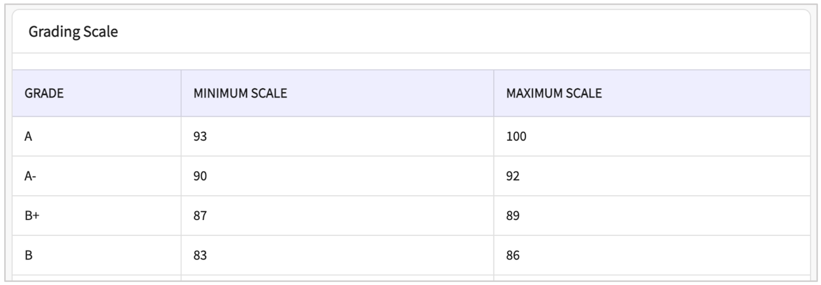Screen dimensions: 821x285
Task: Select the plain B grade cell
Action: pos(29,255)
